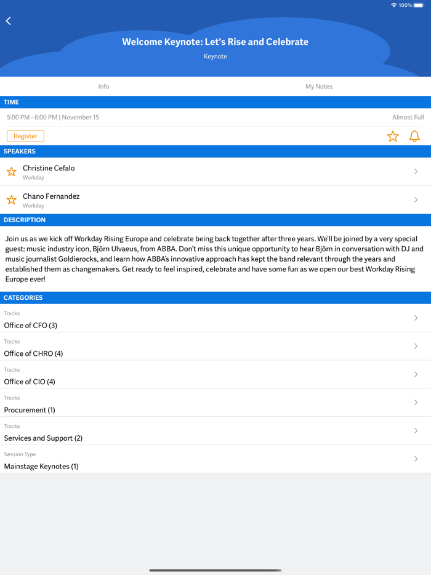This screenshot has width=431, height=575.
Task: Click the session time 5:00 PM - 6:00 PM
Action: point(32,118)
